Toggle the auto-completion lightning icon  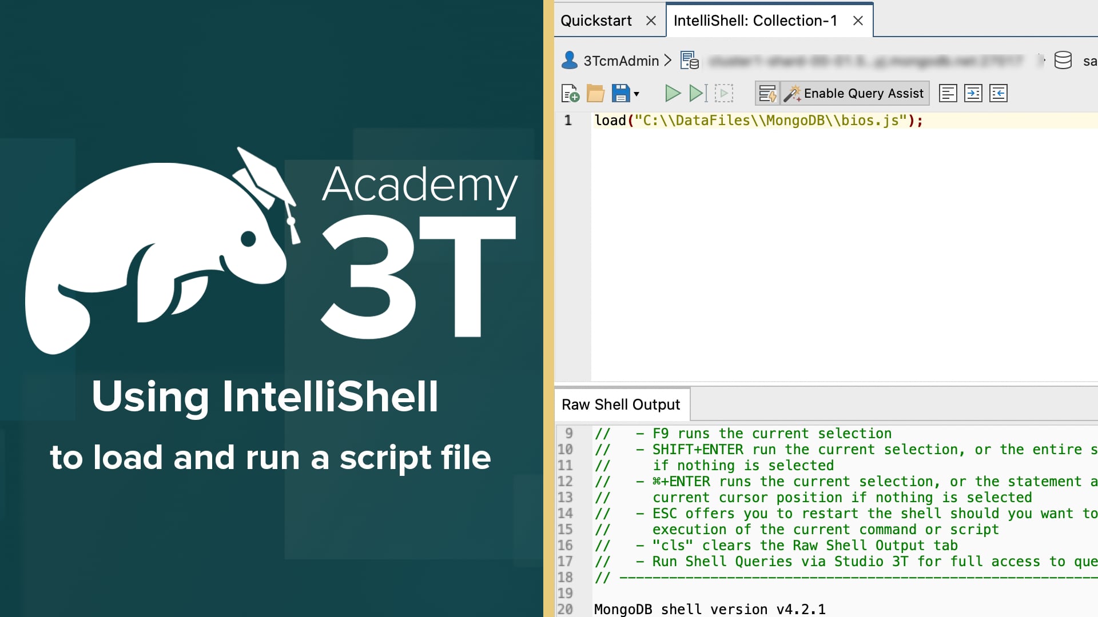[x=767, y=93]
